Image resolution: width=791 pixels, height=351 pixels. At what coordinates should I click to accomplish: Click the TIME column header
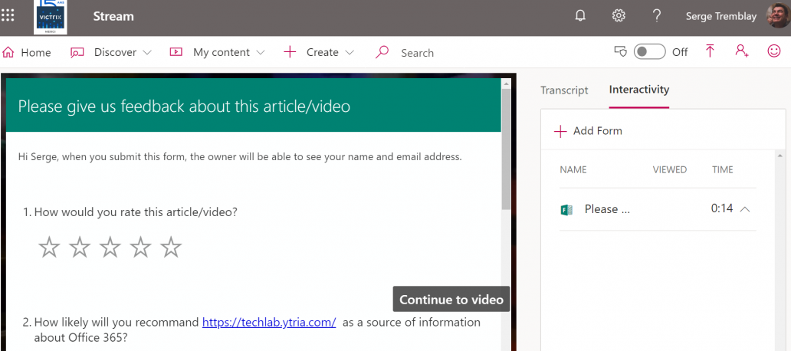tap(722, 170)
